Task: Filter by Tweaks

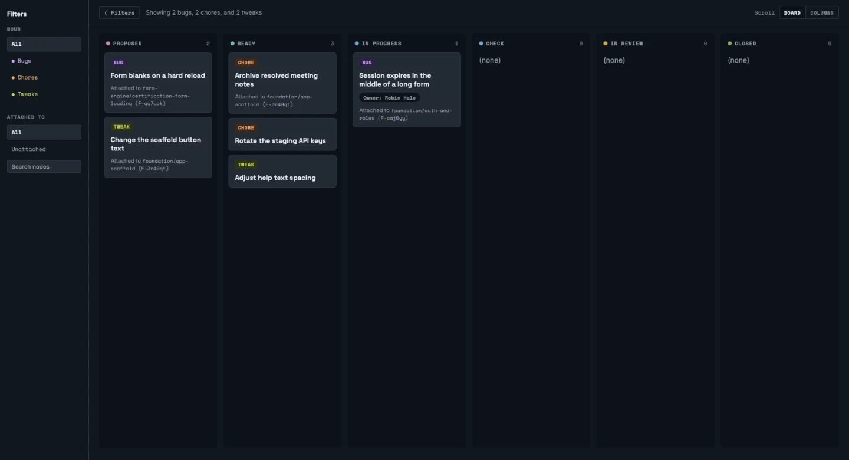Action: point(44,94)
